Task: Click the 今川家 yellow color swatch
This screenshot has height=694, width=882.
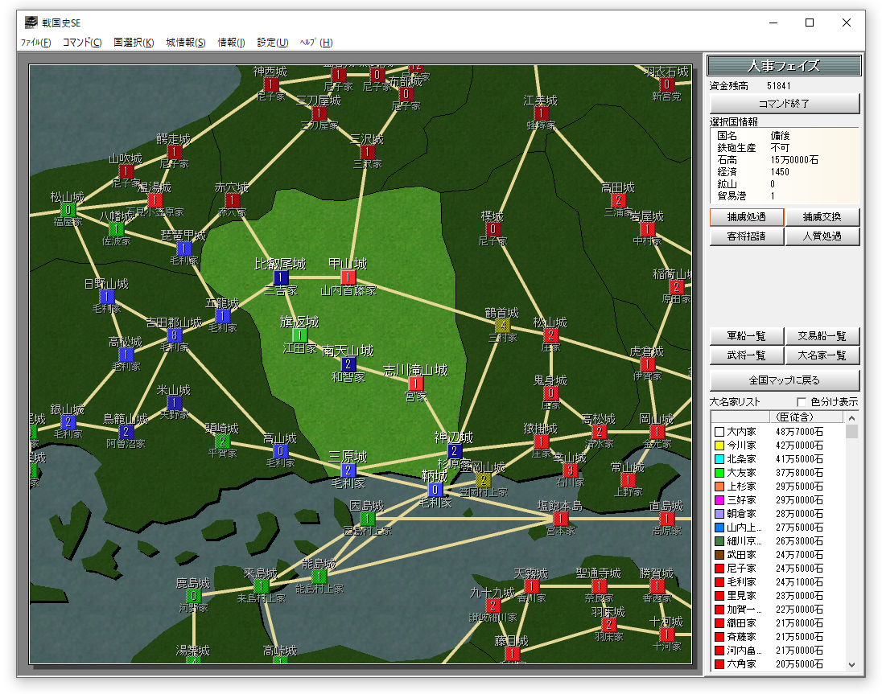Action: [719, 446]
